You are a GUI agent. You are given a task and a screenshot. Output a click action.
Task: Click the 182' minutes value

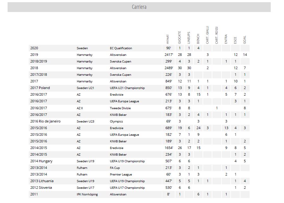pos(169,135)
